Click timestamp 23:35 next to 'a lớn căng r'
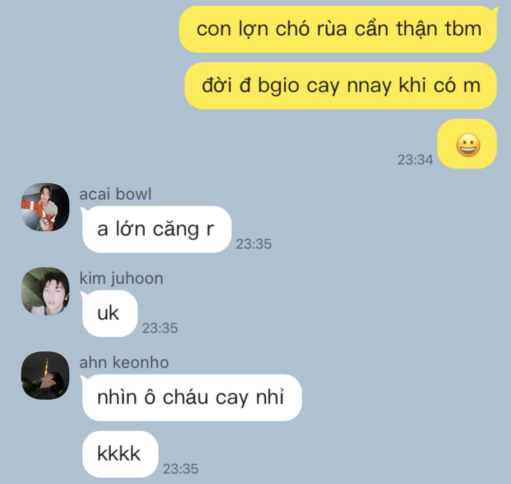Screen dimensions: 511x484 coord(254,244)
